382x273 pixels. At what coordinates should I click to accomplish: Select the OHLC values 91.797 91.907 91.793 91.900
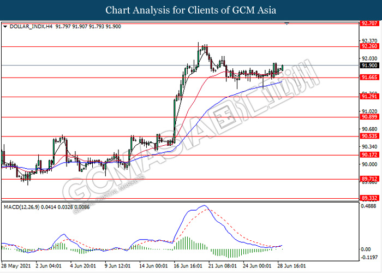point(88,27)
